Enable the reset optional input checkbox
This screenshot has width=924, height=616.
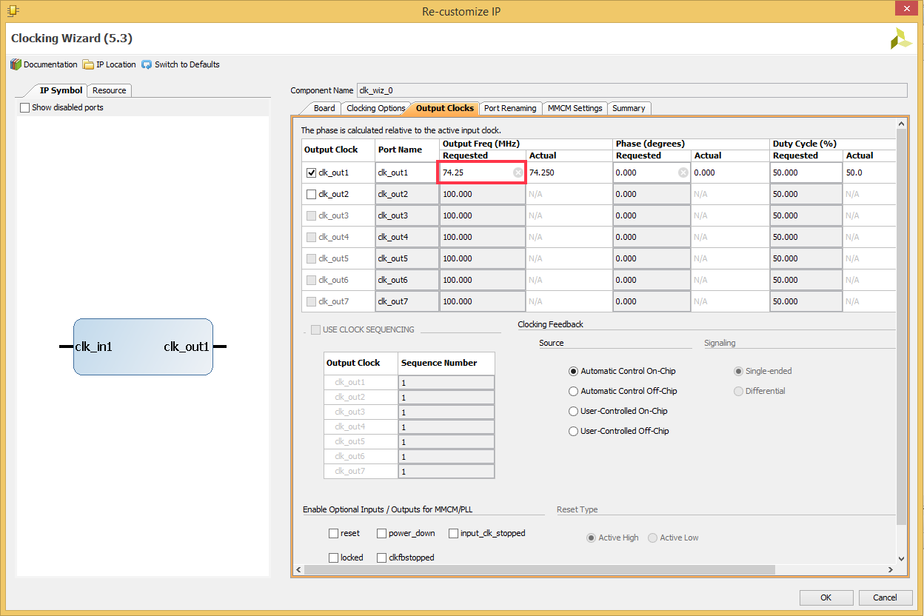click(x=334, y=533)
